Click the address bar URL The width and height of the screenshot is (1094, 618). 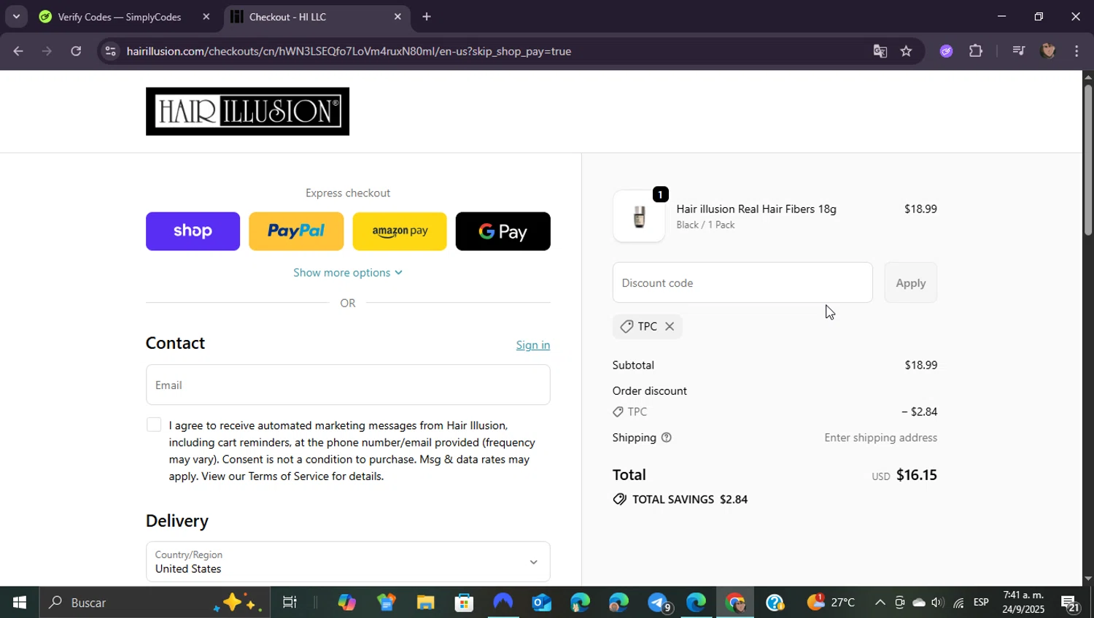click(349, 51)
